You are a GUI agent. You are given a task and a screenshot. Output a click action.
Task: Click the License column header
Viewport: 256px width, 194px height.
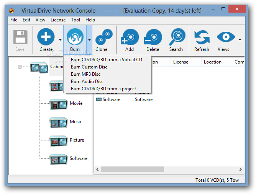point(186,62)
